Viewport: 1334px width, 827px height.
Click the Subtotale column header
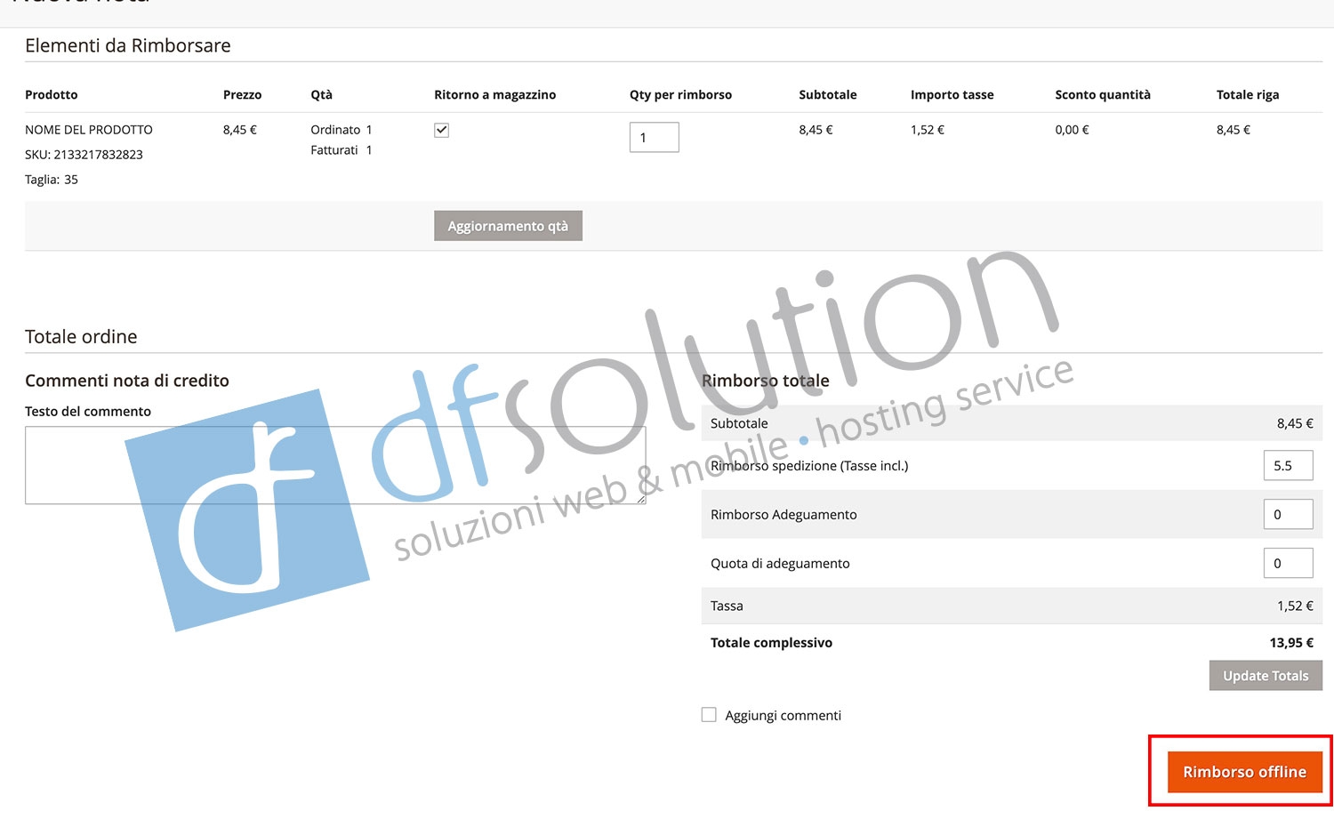click(x=828, y=95)
